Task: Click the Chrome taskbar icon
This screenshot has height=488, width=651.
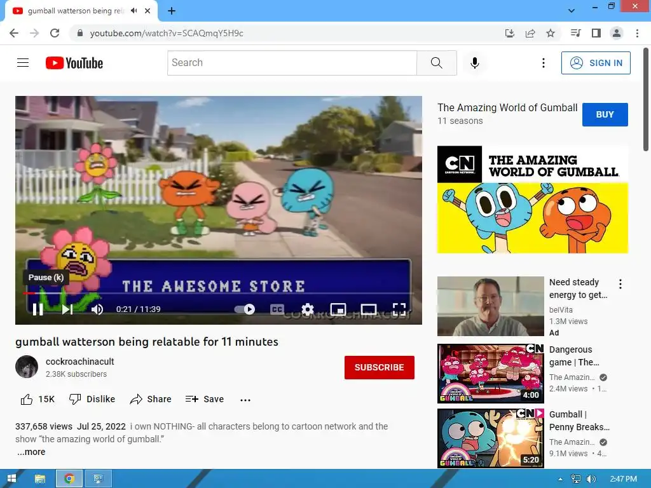Action: tap(69, 478)
